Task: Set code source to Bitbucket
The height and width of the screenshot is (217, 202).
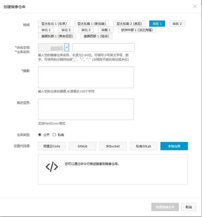Action: point(113,146)
